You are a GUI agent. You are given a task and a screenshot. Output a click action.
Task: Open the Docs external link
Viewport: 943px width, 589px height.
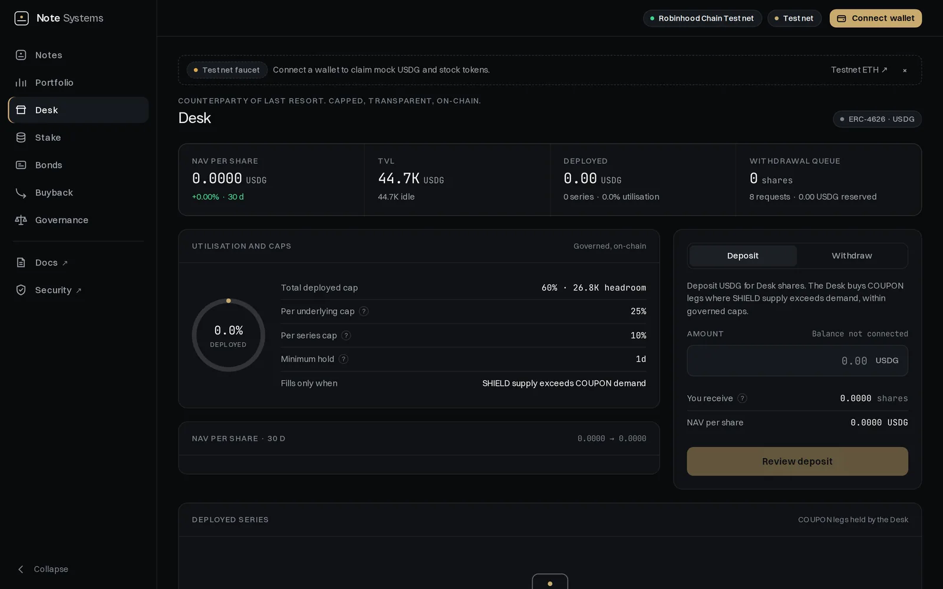point(51,263)
